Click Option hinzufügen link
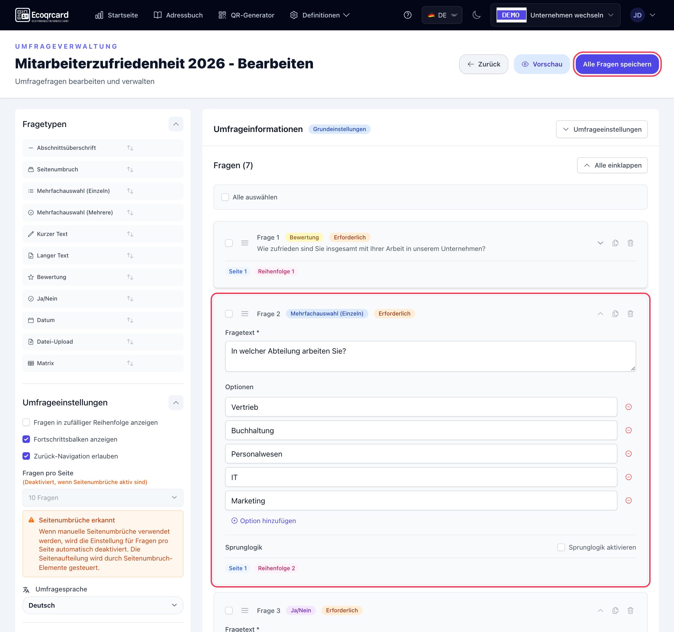This screenshot has height=632, width=674. point(263,521)
